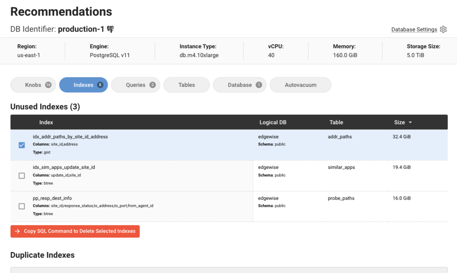
Task: Open the Autovacuum tab
Action: 300,85
